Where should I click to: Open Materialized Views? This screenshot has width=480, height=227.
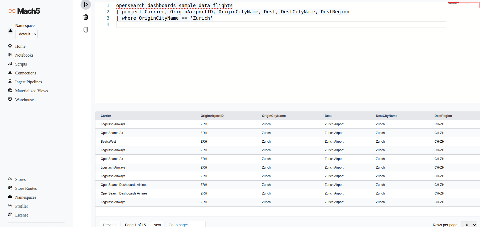[31, 91]
